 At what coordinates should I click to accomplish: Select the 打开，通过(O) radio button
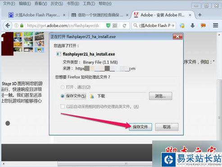click(x=63, y=87)
